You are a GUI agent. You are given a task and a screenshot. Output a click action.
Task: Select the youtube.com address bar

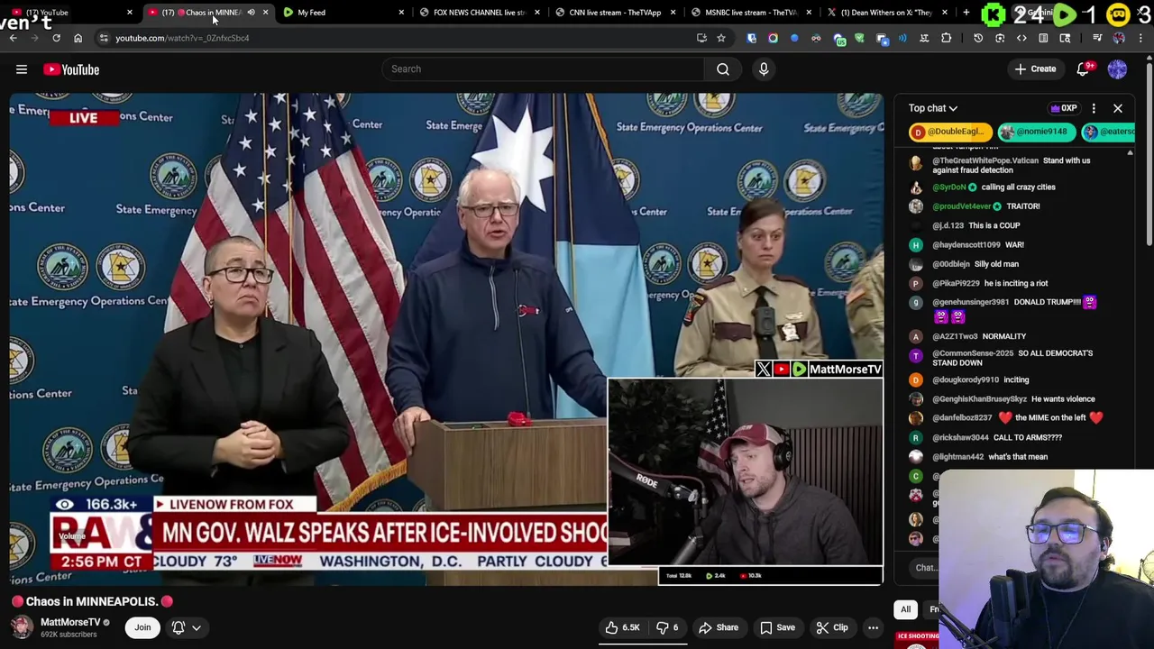397,38
